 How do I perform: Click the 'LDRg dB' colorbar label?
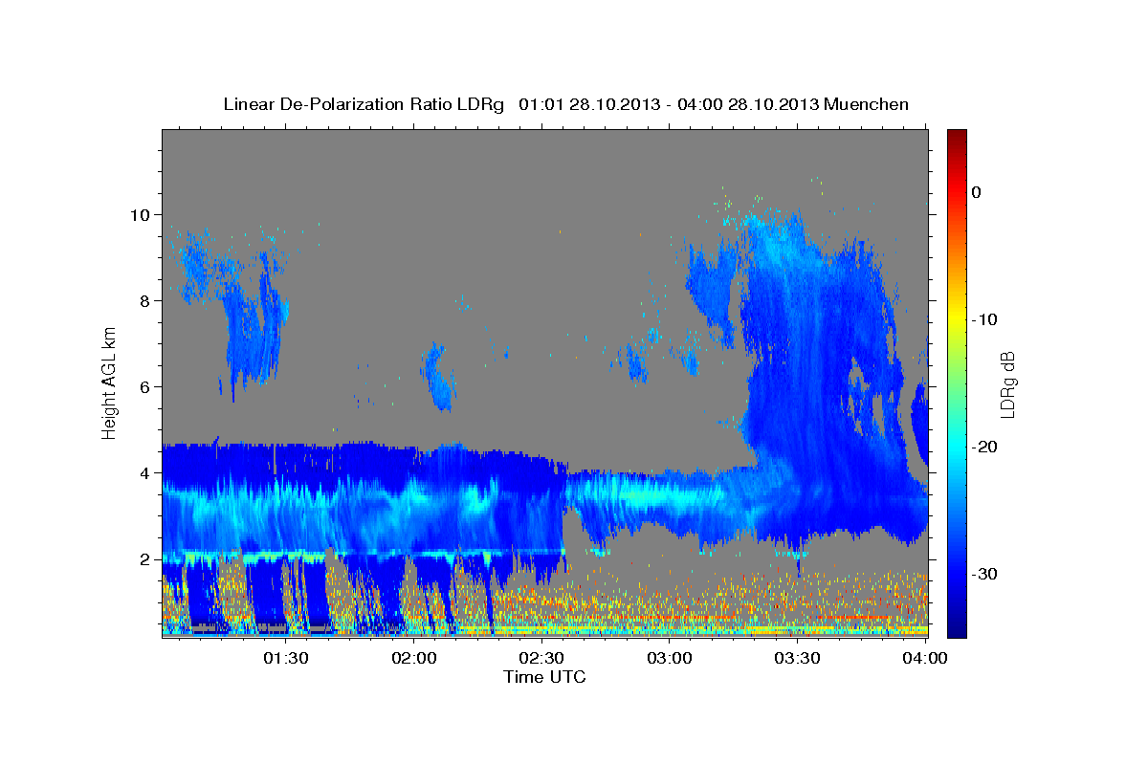click(1006, 383)
